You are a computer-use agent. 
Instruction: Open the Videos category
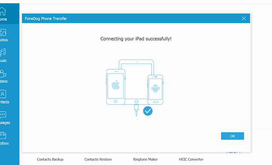pos(3,76)
